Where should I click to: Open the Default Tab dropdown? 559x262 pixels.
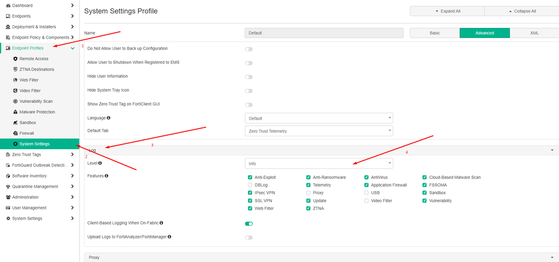coord(319,131)
